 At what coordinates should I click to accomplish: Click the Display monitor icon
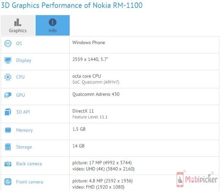pos(8,60)
